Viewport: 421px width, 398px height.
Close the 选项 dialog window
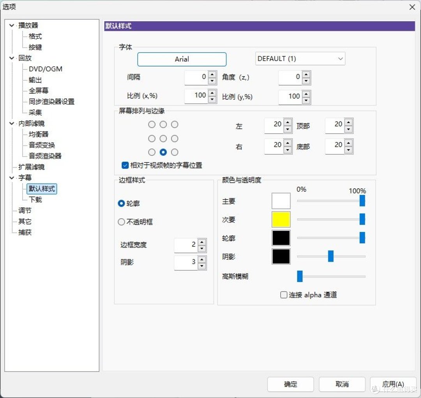click(412, 7)
